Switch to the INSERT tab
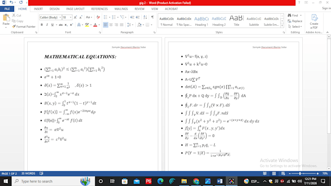331x186 pixels. pos(38,9)
